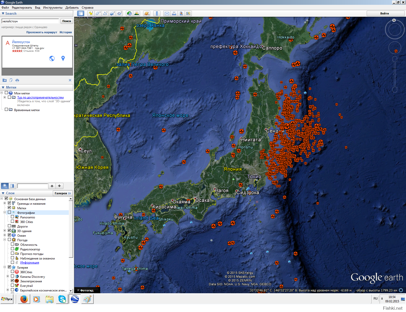Toggle the Временные метки checkbox
406x312 pixels.
[x=6, y=110]
